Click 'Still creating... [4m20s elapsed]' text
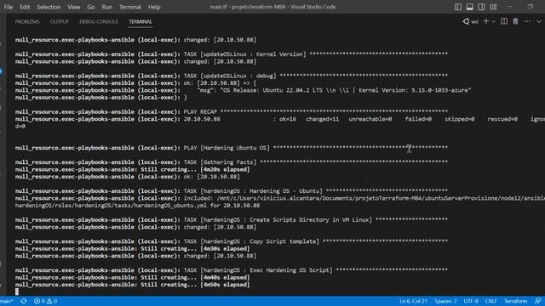The image size is (545, 306). (x=195, y=169)
